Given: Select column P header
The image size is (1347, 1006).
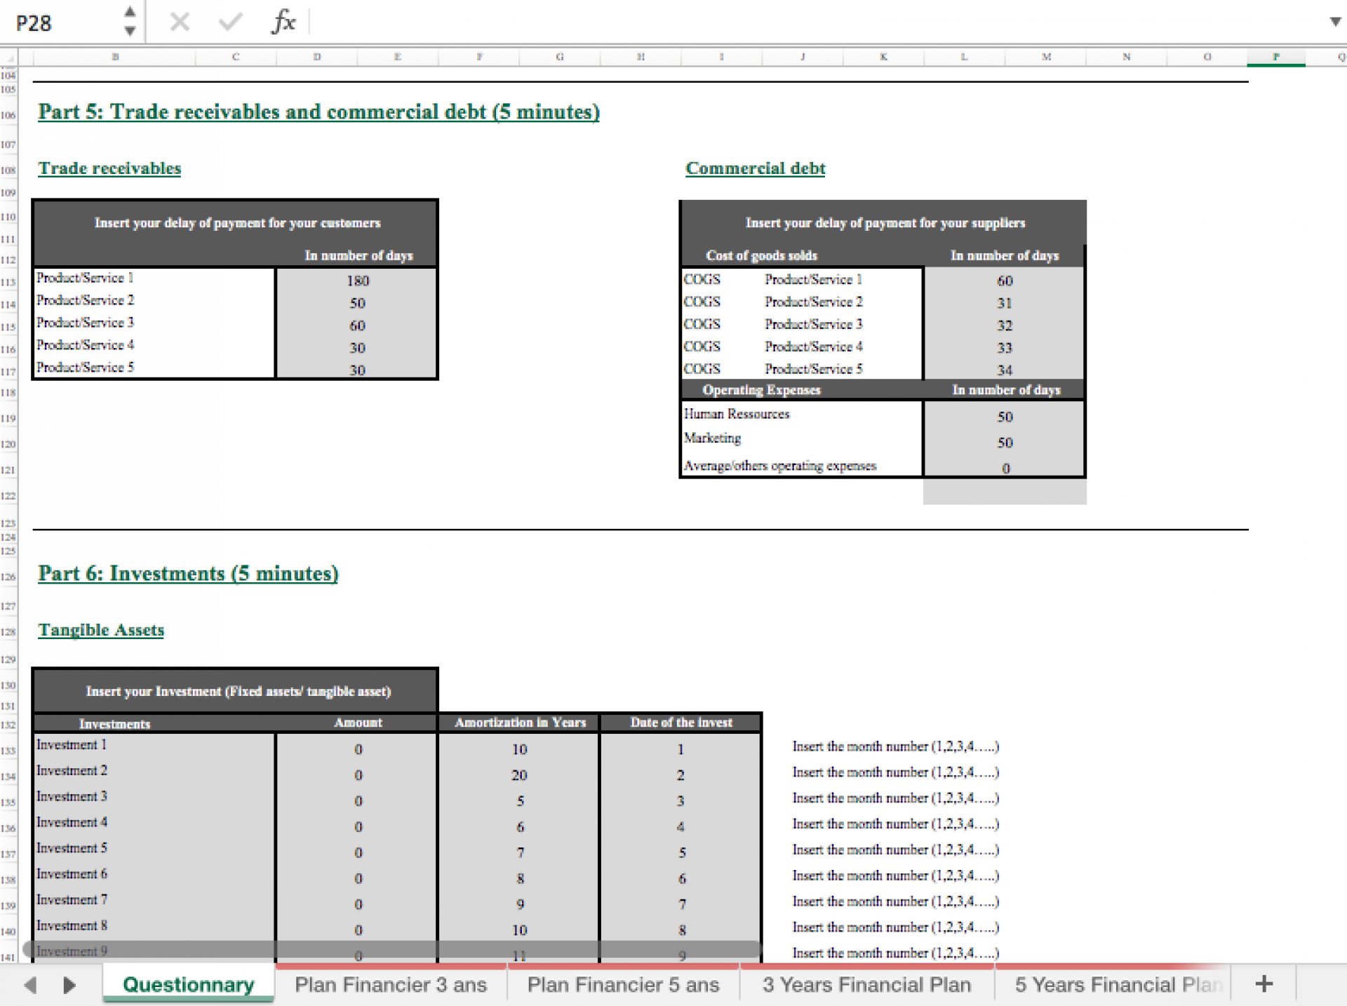Looking at the screenshot, I should (1275, 57).
